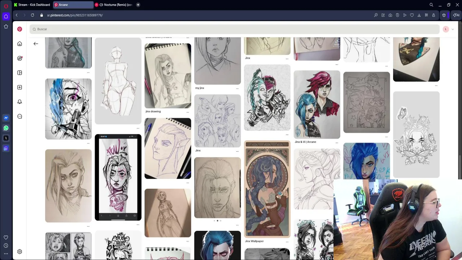462x260 pixels.
Task: Click the page's vertical scrollbar thumb
Action: pos(460,167)
